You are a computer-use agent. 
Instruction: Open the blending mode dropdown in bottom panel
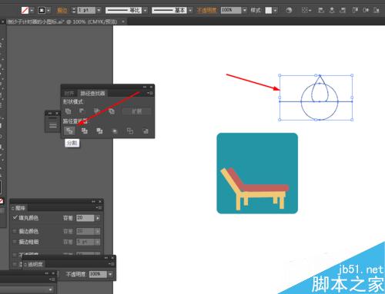(50, 289)
